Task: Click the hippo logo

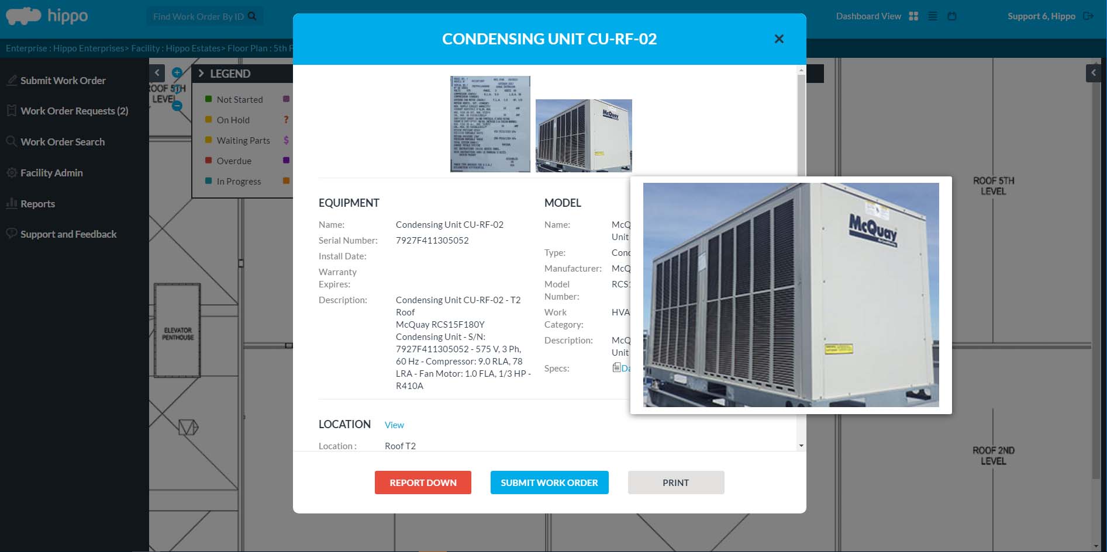Action: point(47,16)
